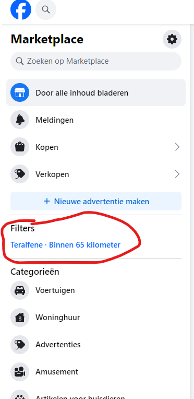Open the Woninghuur category link
194x399 pixels.
click(x=96, y=318)
